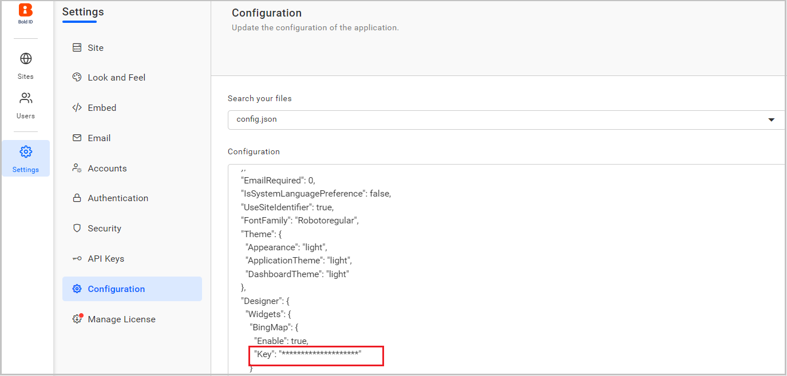Open the Sites globe icon in sidebar
This screenshot has height=376, width=787.
25,58
